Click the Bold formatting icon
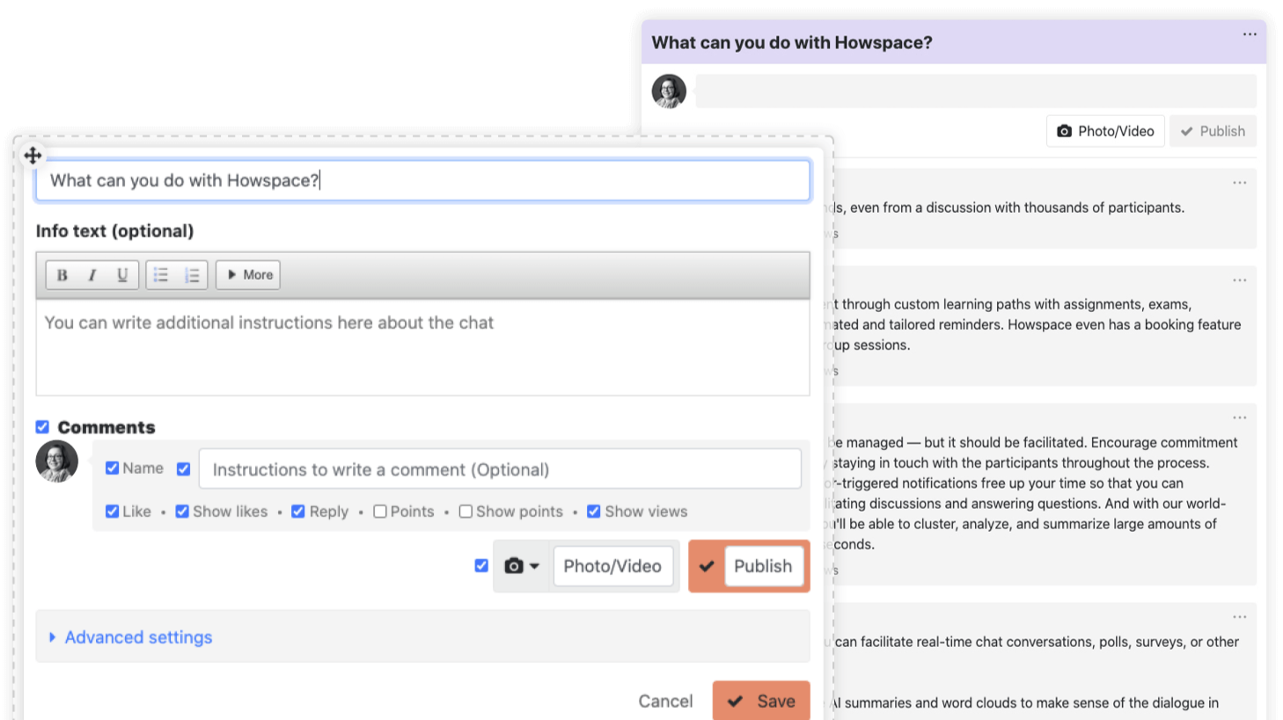Image resolution: width=1283 pixels, height=720 pixels. tap(62, 275)
